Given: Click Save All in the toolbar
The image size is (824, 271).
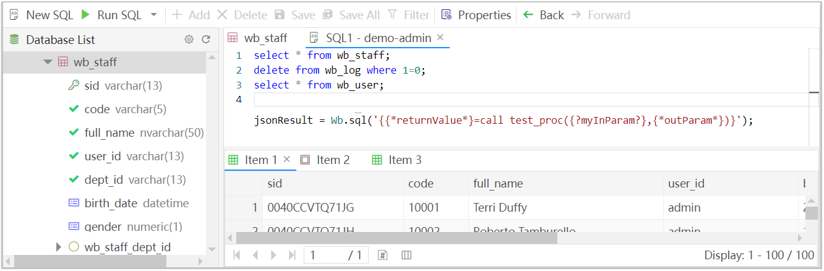Looking at the screenshot, I should [351, 15].
